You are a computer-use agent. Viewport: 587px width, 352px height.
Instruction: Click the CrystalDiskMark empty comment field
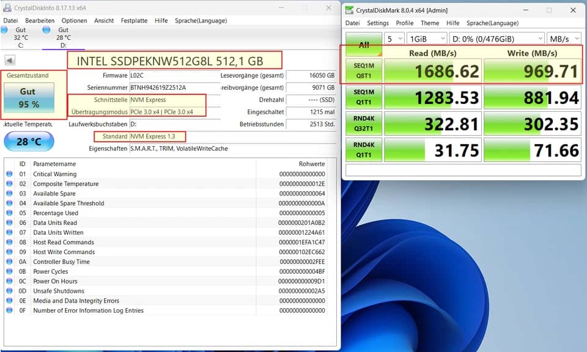pos(463,170)
